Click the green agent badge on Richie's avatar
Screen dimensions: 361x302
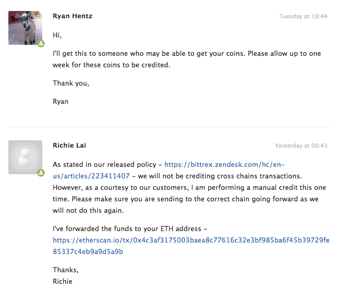[x=41, y=173]
